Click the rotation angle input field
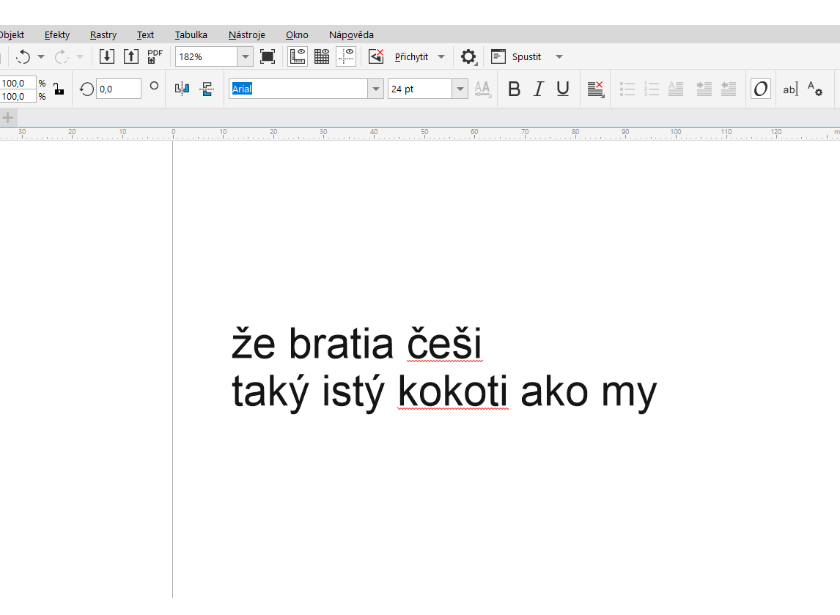Viewport: 840px width, 615px height. [119, 89]
